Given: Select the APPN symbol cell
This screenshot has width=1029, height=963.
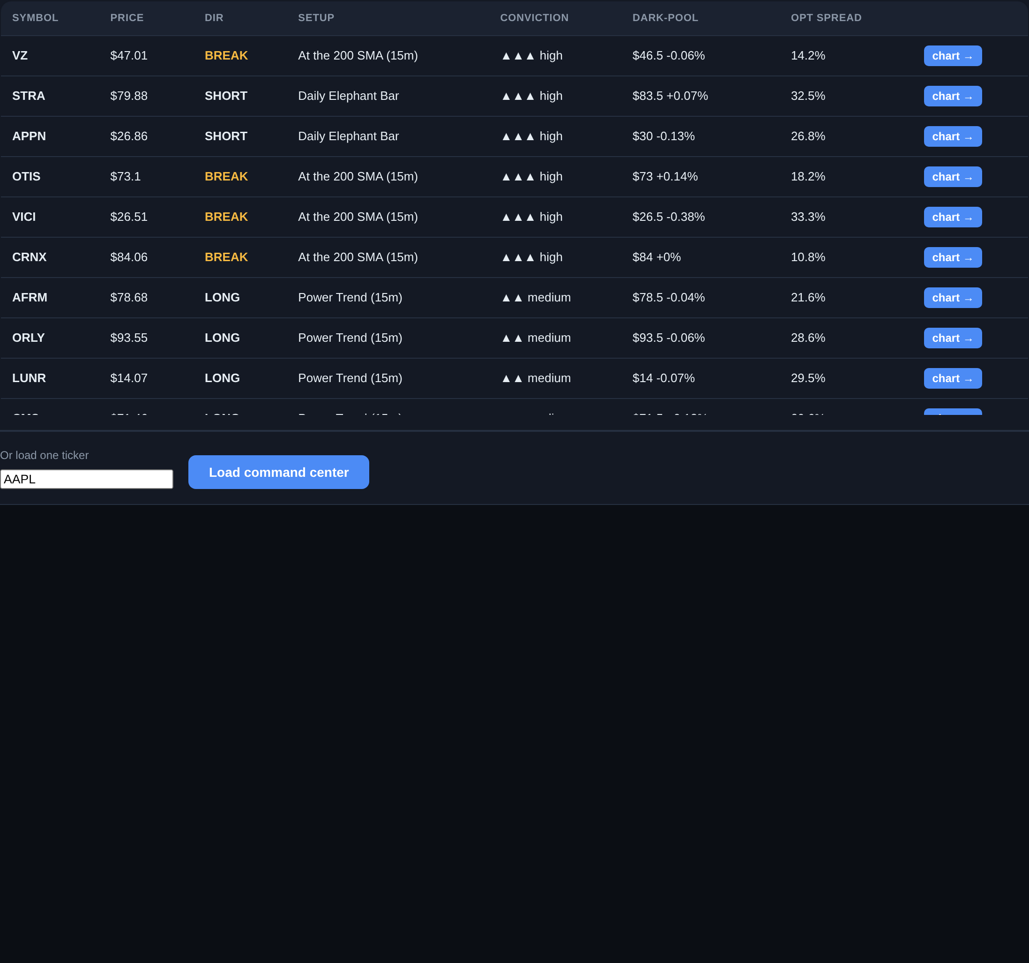Looking at the screenshot, I should coord(29,136).
